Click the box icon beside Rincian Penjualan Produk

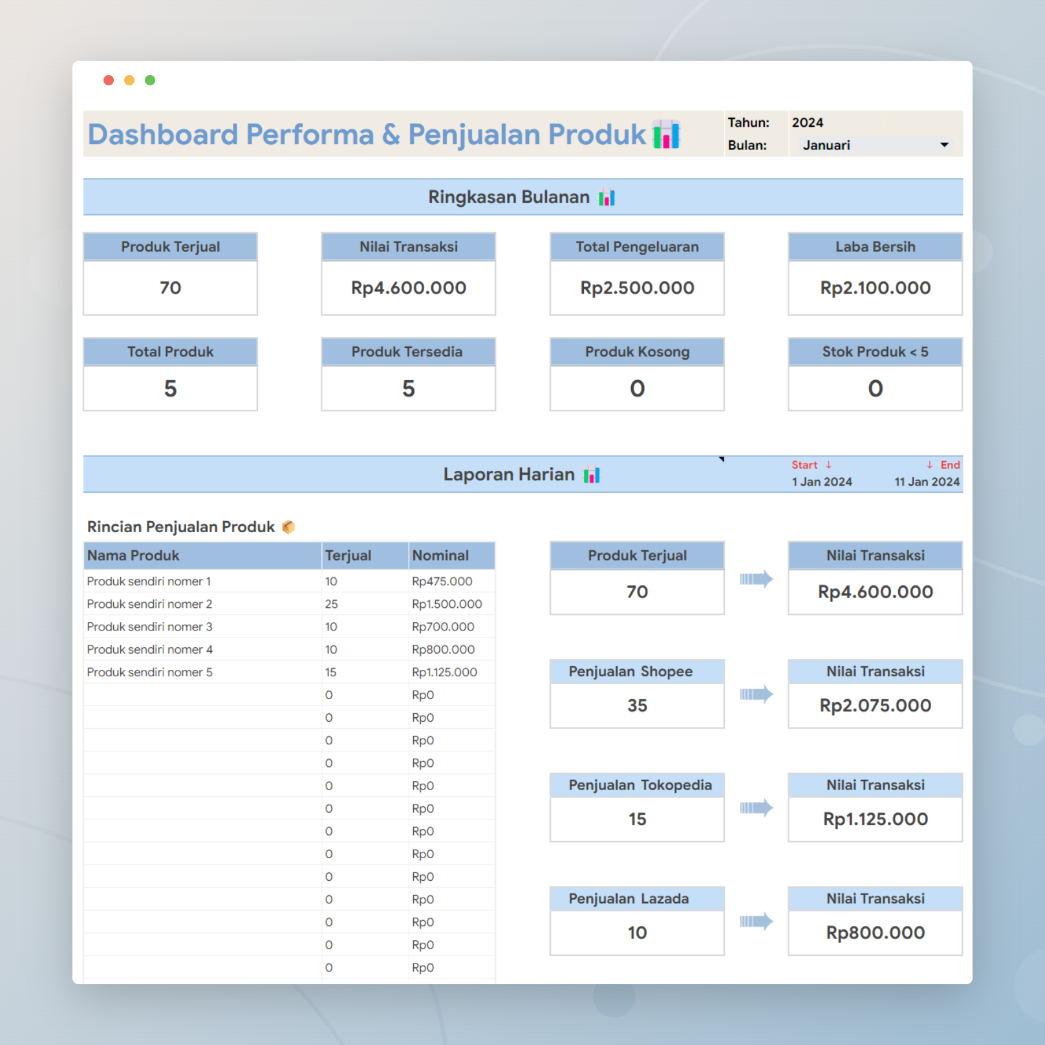tap(288, 527)
